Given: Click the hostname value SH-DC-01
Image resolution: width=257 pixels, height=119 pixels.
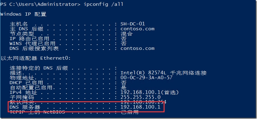Looking at the screenshot, I should click(x=133, y=24).
